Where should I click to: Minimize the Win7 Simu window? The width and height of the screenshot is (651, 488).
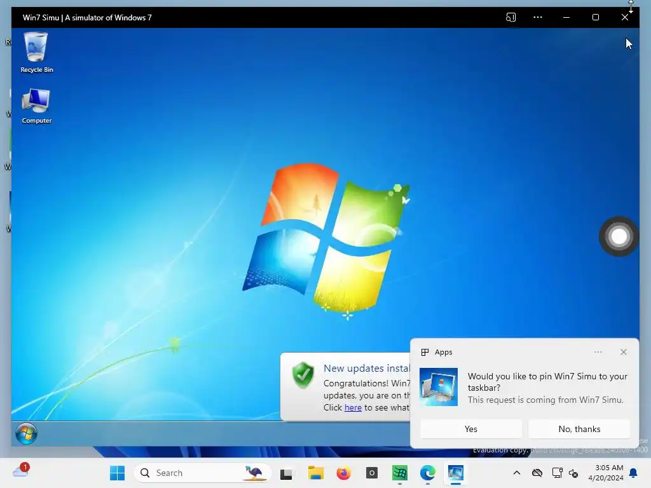tap(566, 17)
